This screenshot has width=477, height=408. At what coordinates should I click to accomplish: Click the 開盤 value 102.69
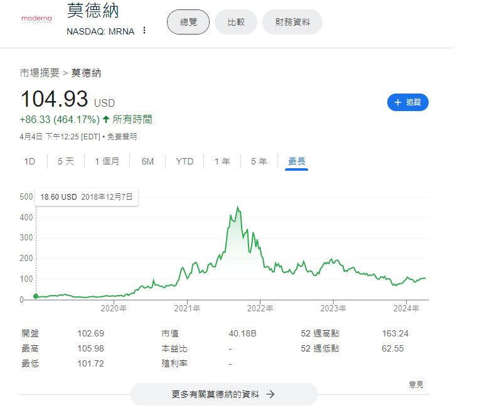(90, 333)
